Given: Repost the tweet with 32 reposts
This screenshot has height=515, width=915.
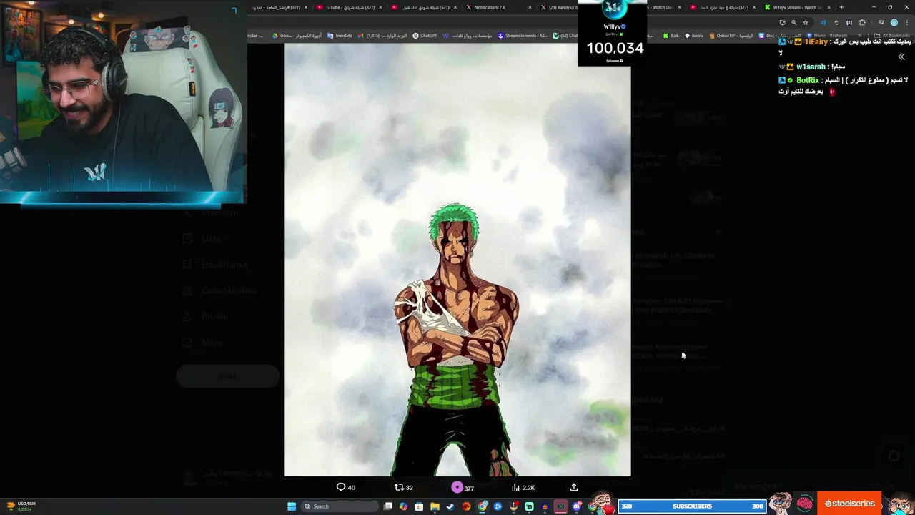Looking at the screenshot, I should 404,487.
